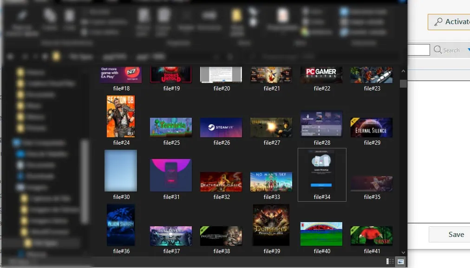Select the file#22 PC Gamer thumbnail
470x268 pixels.
[x=321, y=75]
